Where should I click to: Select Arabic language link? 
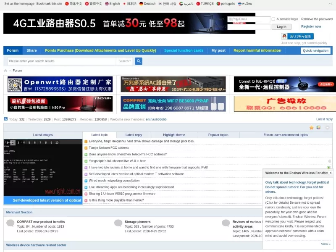pos(186,4)
